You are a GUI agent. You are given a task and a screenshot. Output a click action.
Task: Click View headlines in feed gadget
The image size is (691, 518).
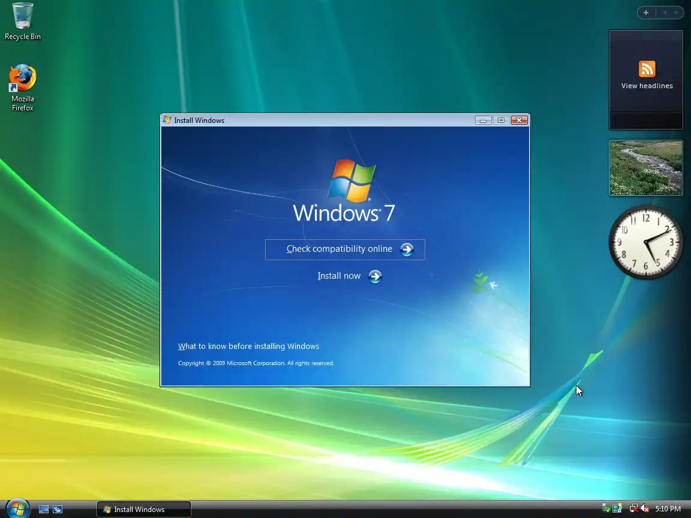click(647, 86)
